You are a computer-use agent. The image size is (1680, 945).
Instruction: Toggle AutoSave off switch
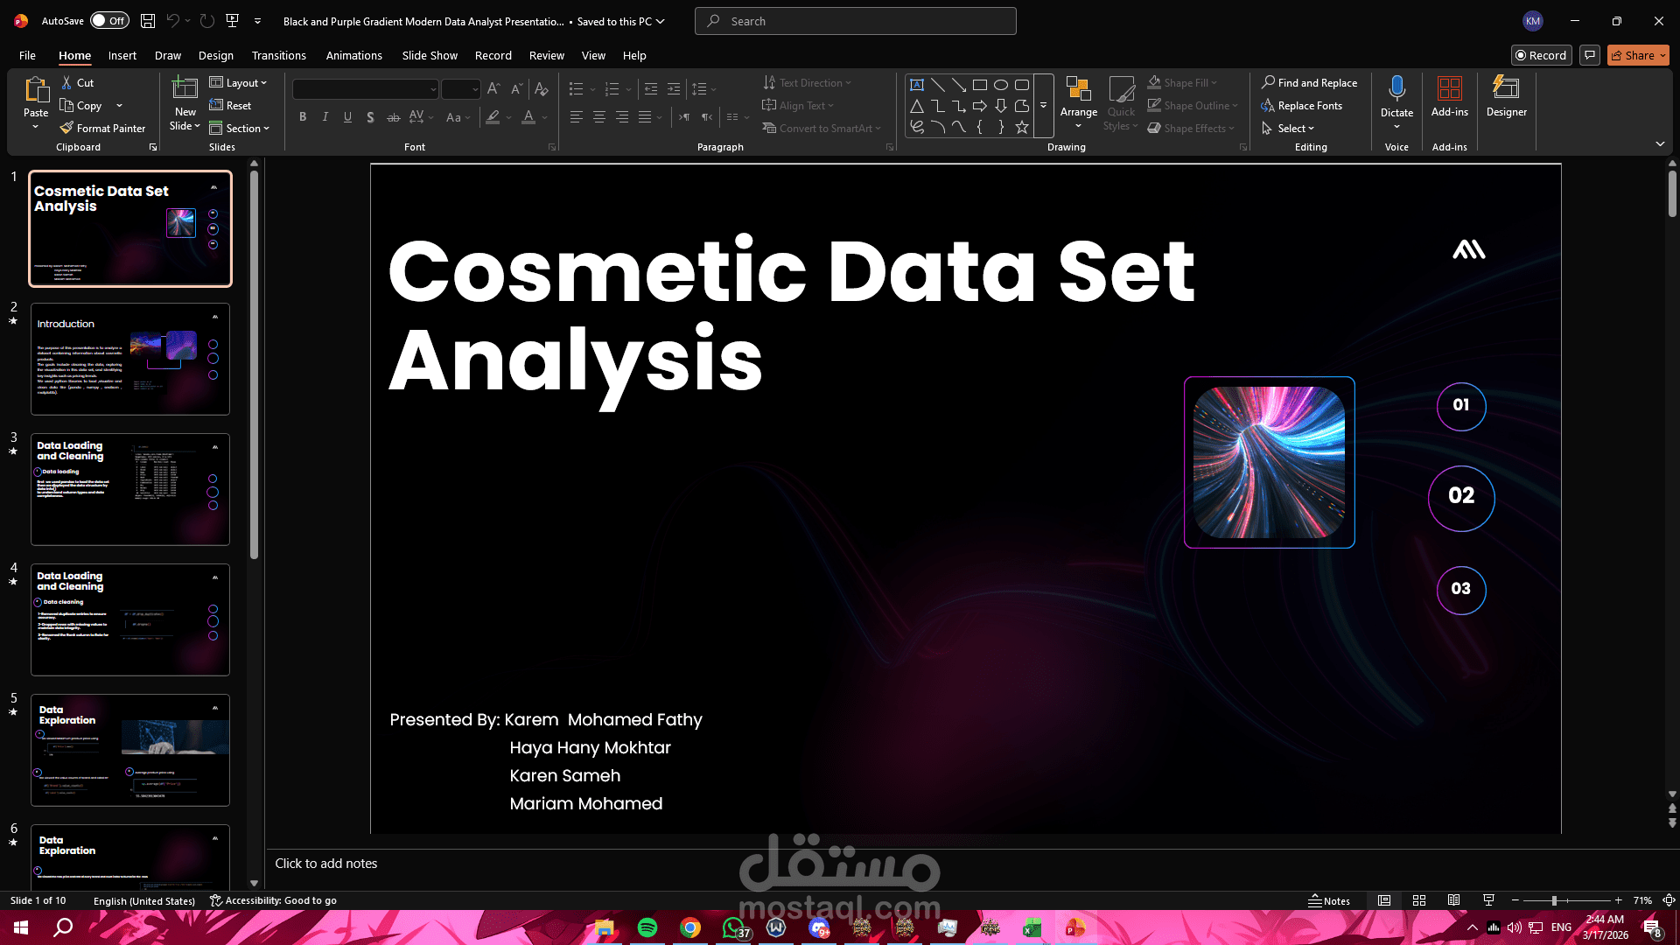point(108,19)
